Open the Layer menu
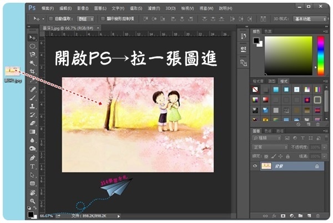Image resolution: width=333 pixels, height=223 pixels. [100, 8]
